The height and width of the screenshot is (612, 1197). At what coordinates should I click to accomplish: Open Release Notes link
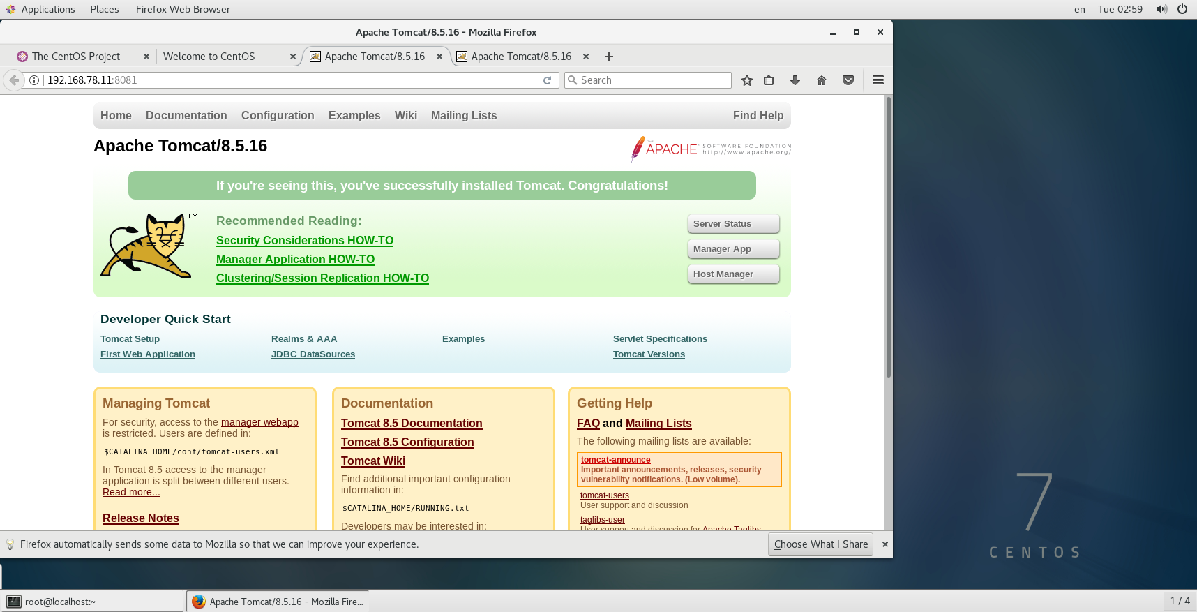141,518
